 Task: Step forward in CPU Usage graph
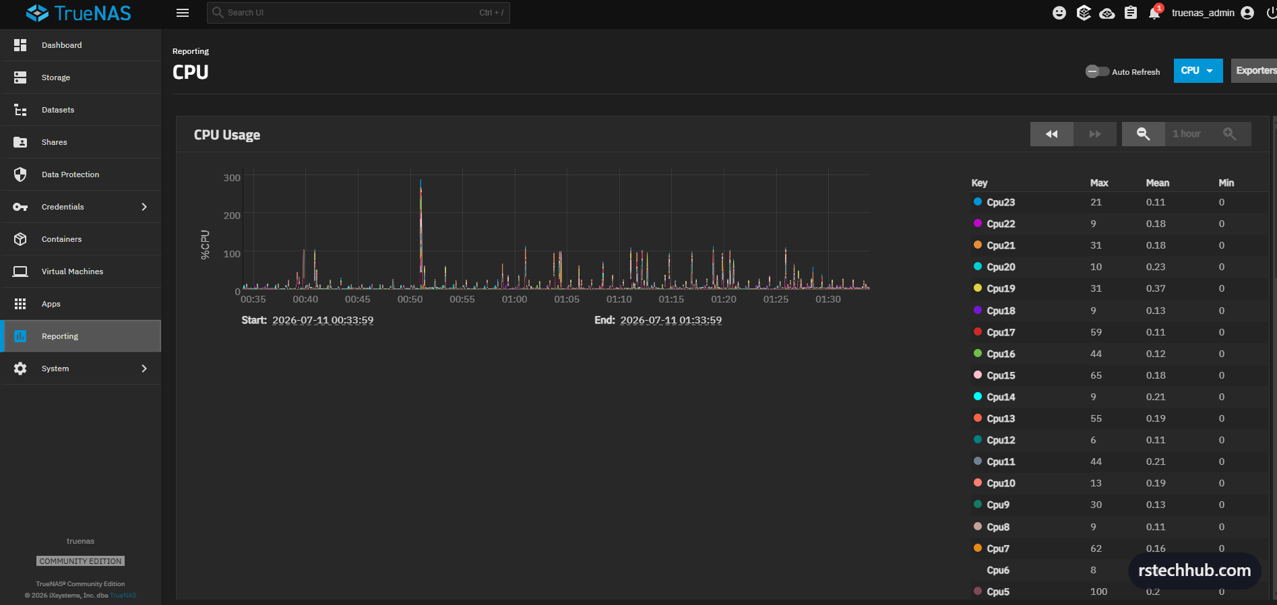click(x=1095, y=134)
